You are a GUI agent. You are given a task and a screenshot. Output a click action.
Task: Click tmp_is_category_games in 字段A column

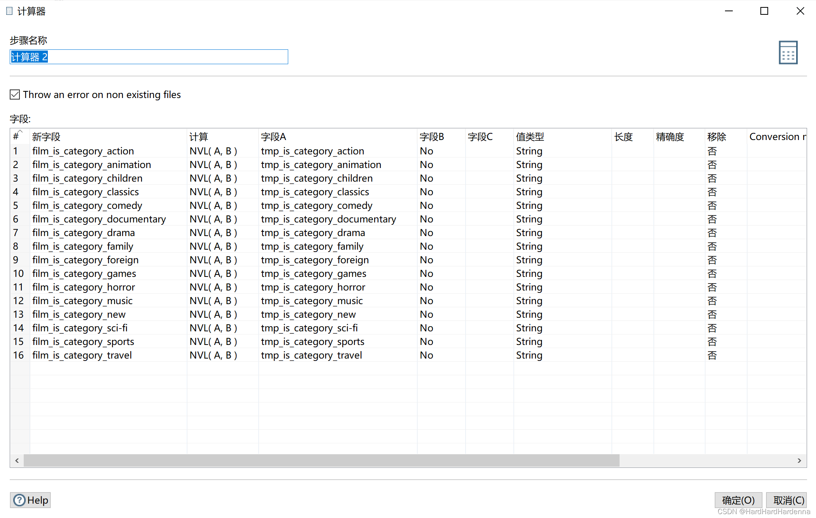click(338, 273)
